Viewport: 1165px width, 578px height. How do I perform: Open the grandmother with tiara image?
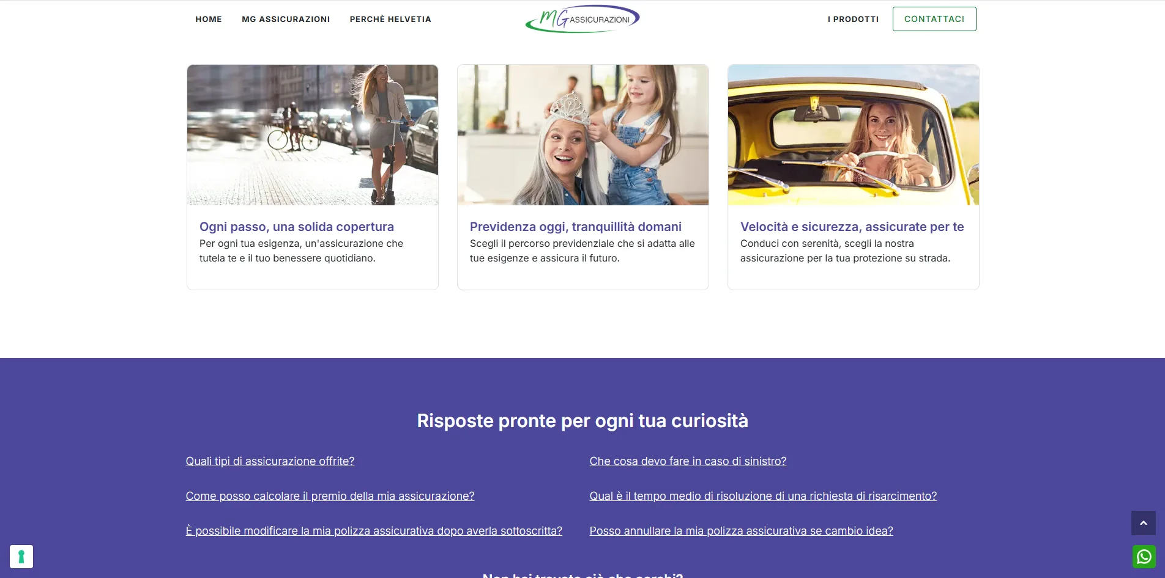pyautogui.click(x=583, y=135)
